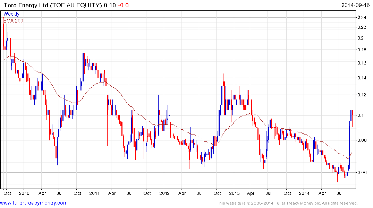Click the 0.12 price axis label
373x208 pixels.
[x=363, y=95]
